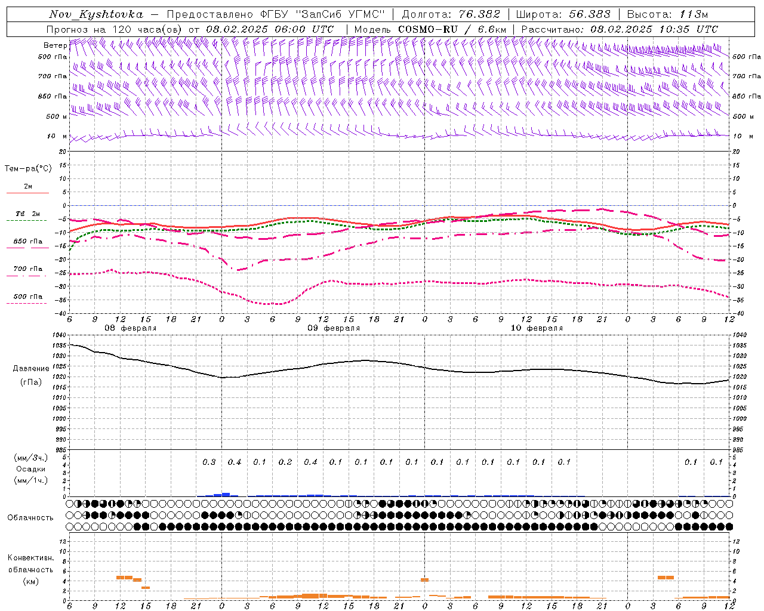
Task: Click the '2м' temperature legend entry
Action: [28, 186]
